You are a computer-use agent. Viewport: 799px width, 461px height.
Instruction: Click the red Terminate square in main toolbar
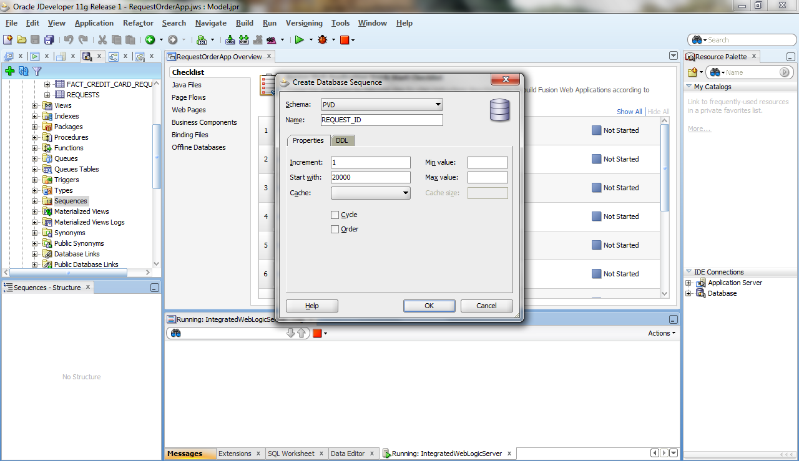pos(344,40)
